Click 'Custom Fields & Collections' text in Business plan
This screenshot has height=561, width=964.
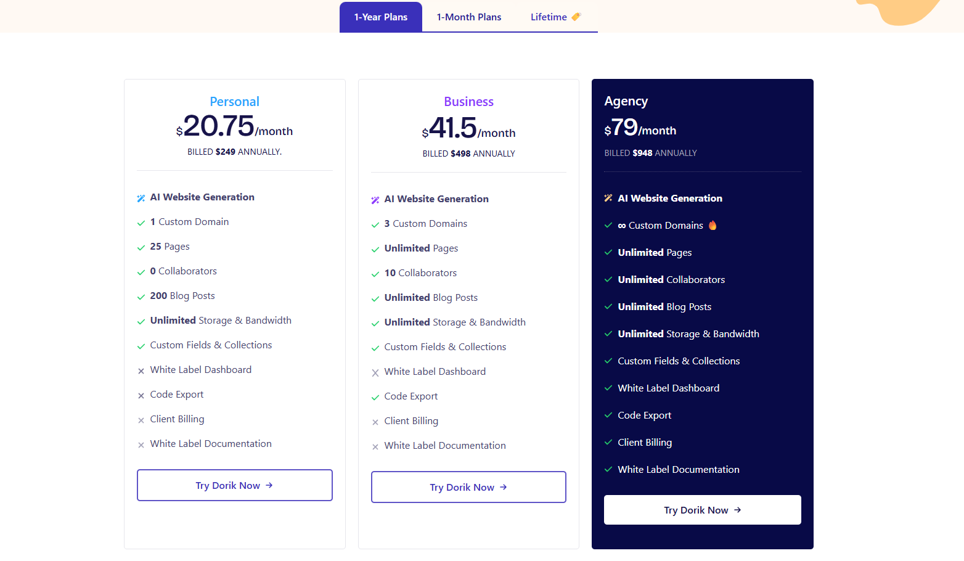click(x=445, y=347)
